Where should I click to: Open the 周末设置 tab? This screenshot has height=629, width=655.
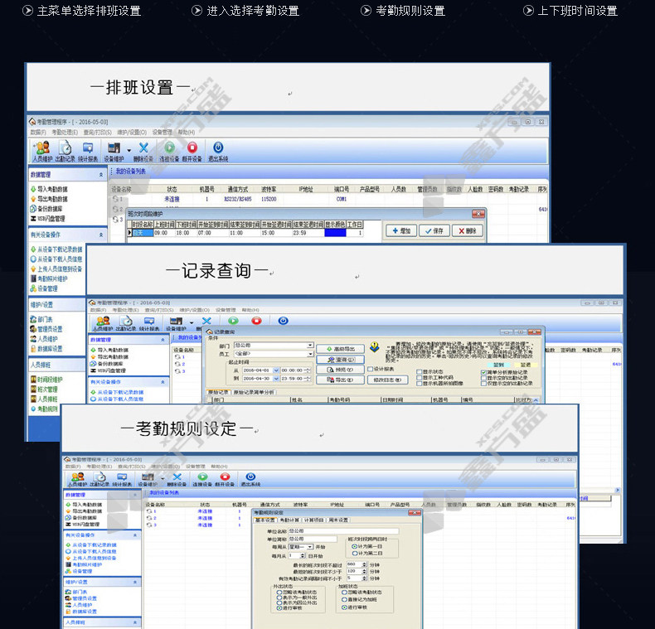[338, 520]
